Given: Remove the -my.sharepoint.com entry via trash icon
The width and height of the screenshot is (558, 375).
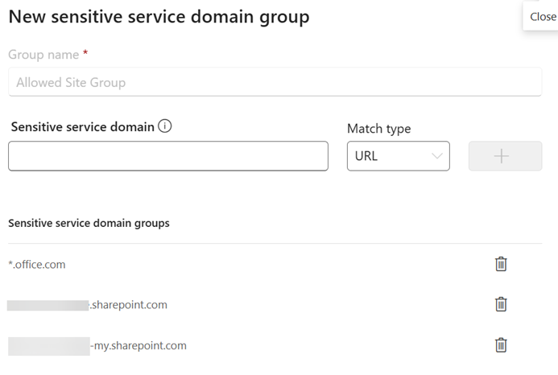Looking at the screenshot, I should pos(501,345).
